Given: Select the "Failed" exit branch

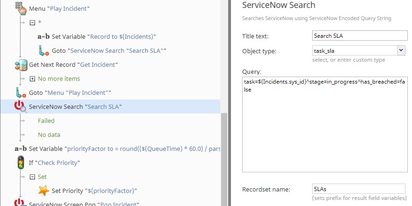Looking at the screenshot, I should pos(46,121).
